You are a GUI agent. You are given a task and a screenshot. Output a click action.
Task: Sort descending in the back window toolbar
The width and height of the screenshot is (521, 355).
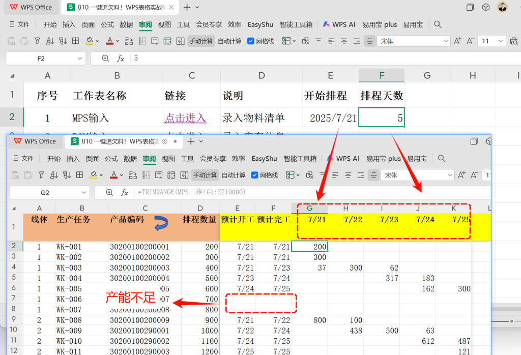tap(63, 41)
